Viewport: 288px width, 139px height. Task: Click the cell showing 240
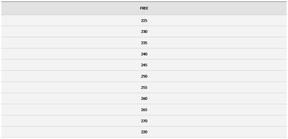(144, 54)
